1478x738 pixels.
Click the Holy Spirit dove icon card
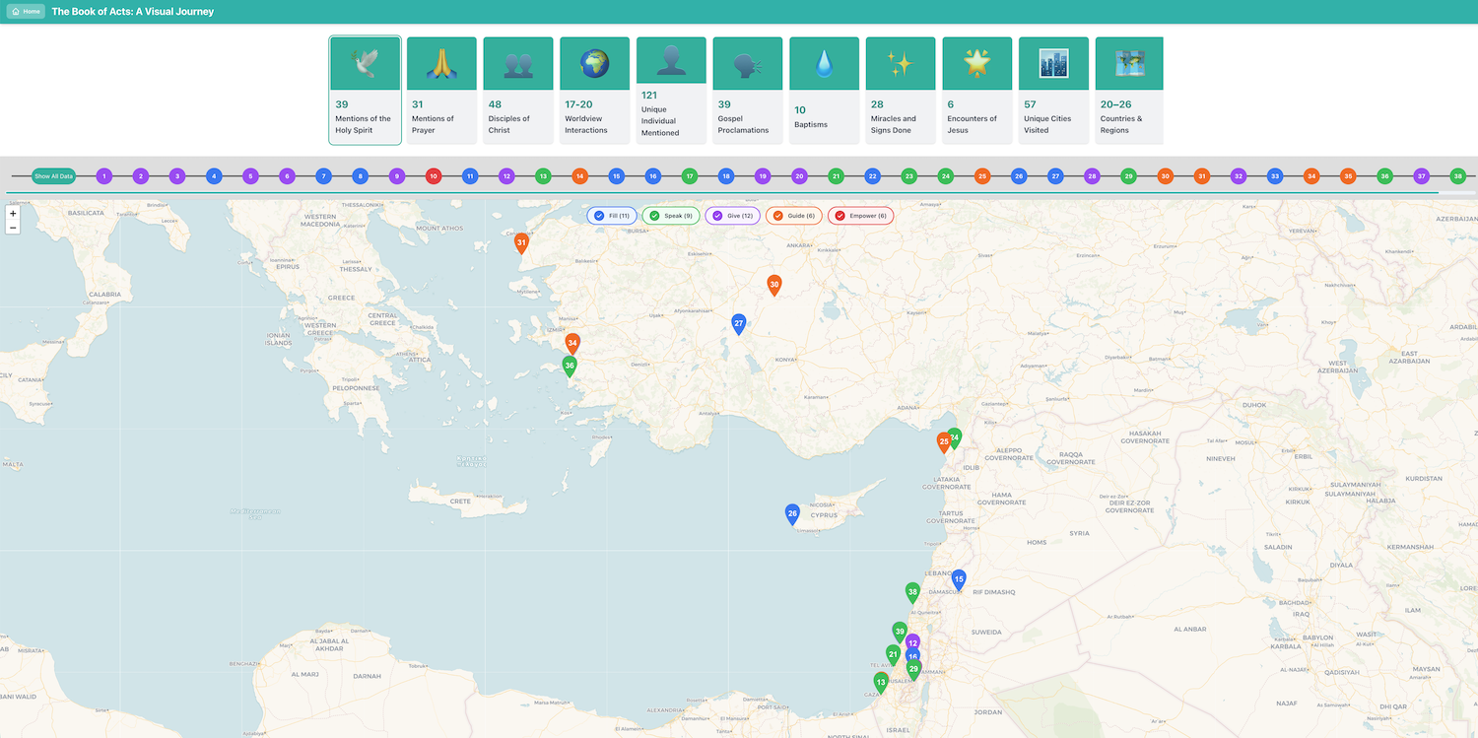(365, 64)
